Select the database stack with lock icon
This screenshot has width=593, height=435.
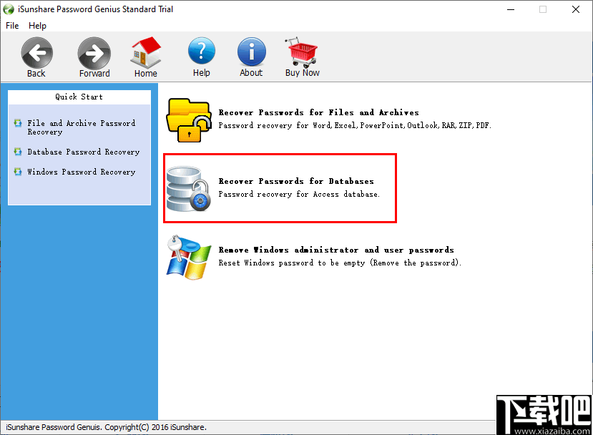point(188,187)
